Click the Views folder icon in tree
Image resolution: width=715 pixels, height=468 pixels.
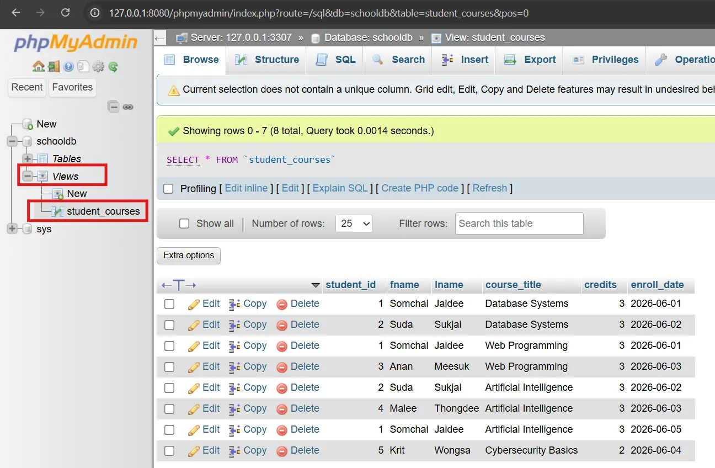[42, 177]
